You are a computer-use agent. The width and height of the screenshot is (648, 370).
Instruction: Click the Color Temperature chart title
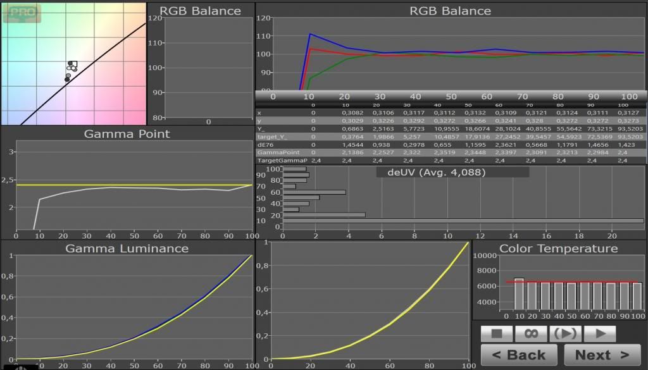559,249
